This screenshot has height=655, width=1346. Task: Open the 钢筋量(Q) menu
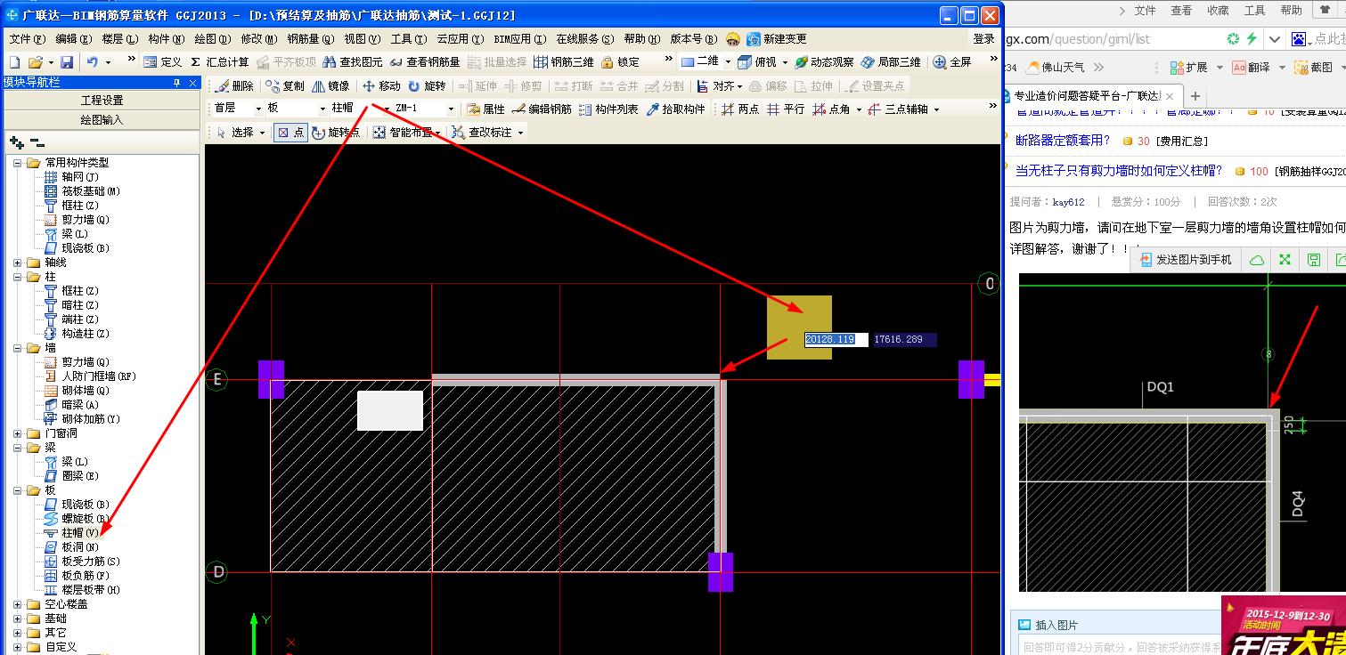311,39
